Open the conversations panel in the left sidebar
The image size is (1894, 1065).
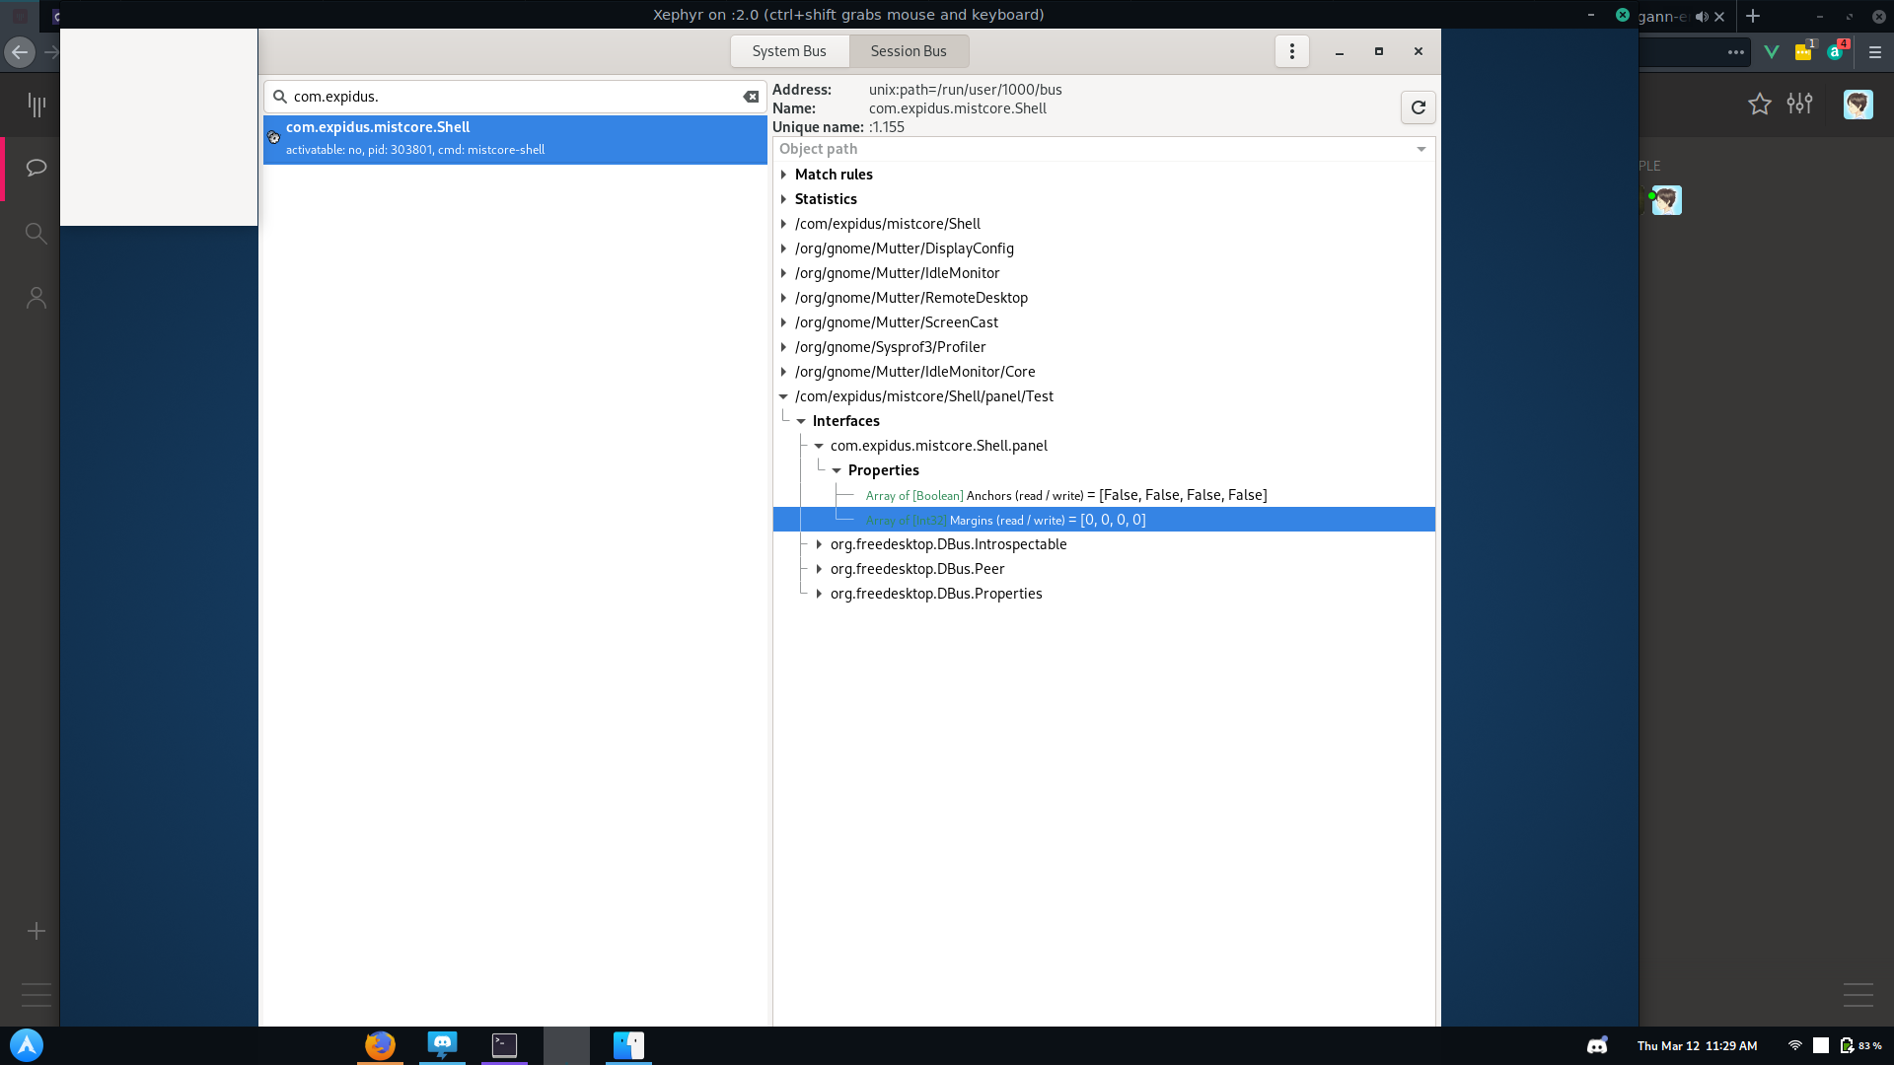point(36,168)
